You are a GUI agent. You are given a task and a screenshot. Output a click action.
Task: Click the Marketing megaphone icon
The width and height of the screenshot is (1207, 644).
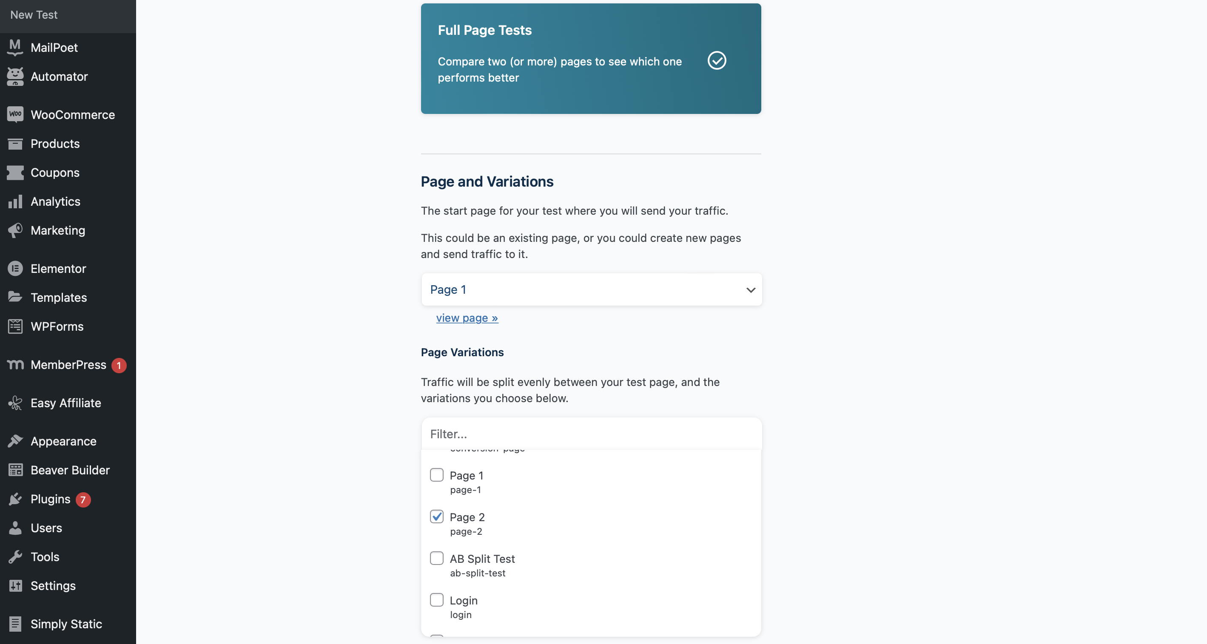click(15, 230)
